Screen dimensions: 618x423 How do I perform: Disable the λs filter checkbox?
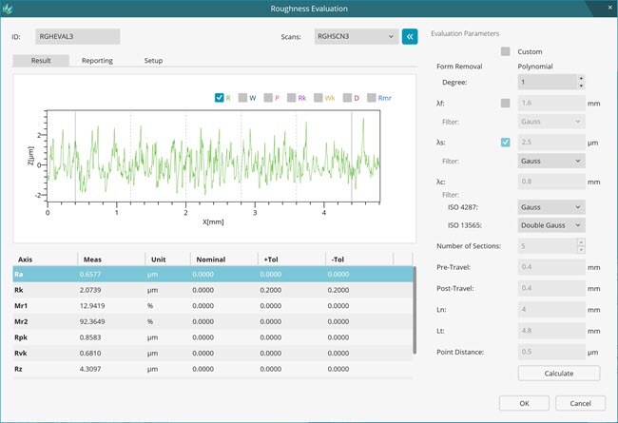click(506, 144)
